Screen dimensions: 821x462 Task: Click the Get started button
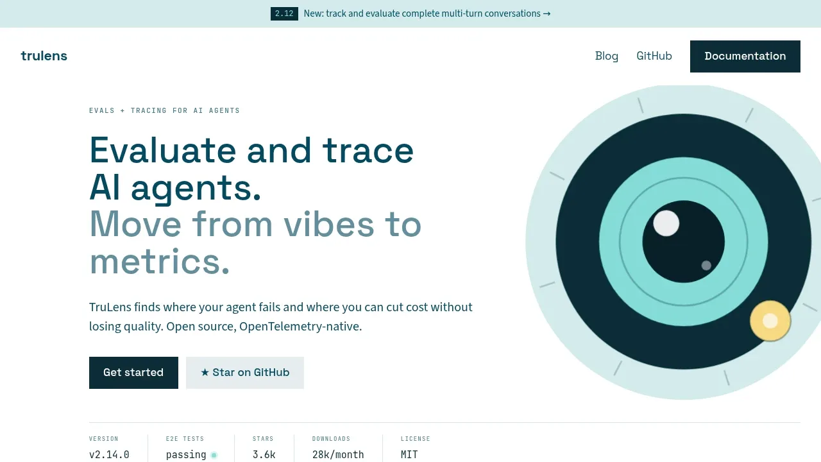(x=133, y=373)
